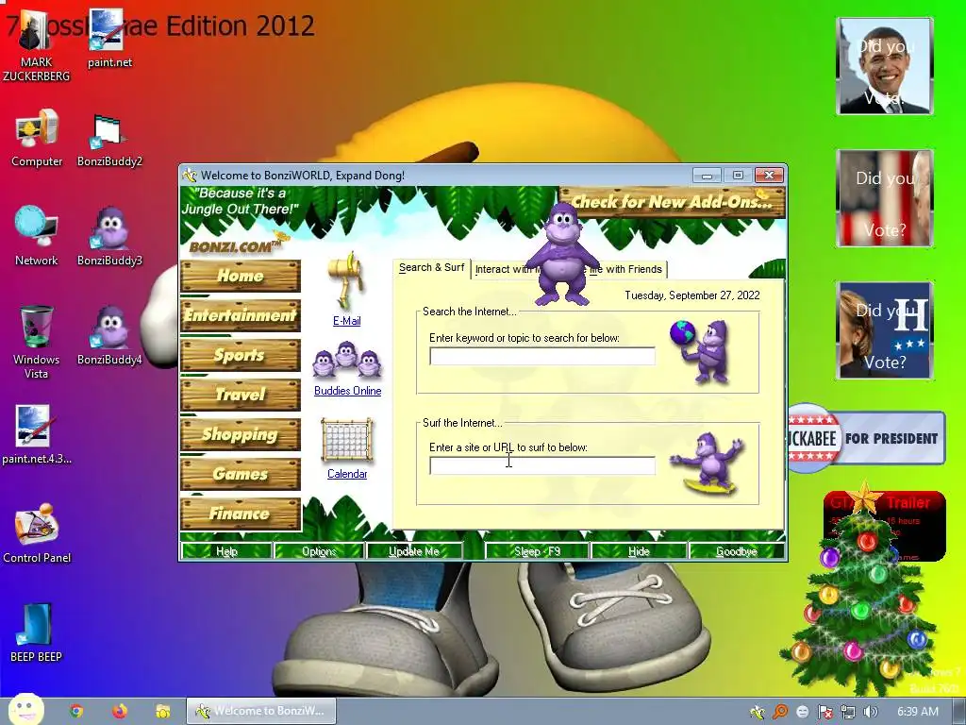Viewport: 966px width, 725px height.
Task: Click the Sleep - F9 button
Action: (537, 551)
